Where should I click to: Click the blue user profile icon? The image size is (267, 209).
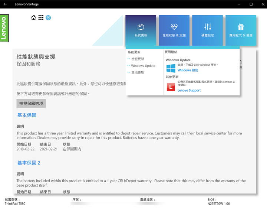(x=48, y=18)
